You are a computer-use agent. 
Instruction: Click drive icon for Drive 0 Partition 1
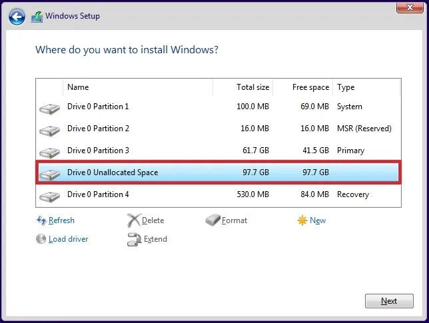pos(49,109)
